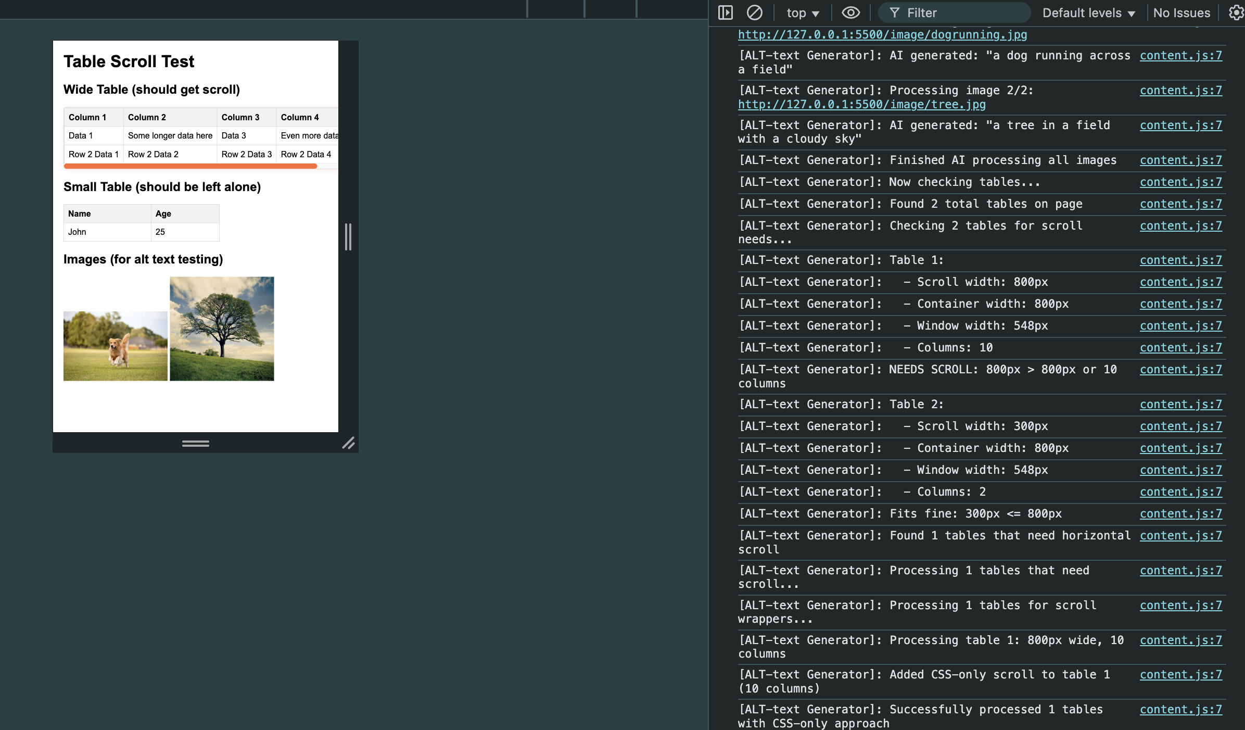
Task: Type in the console Filter field
Action: [963, 13]
